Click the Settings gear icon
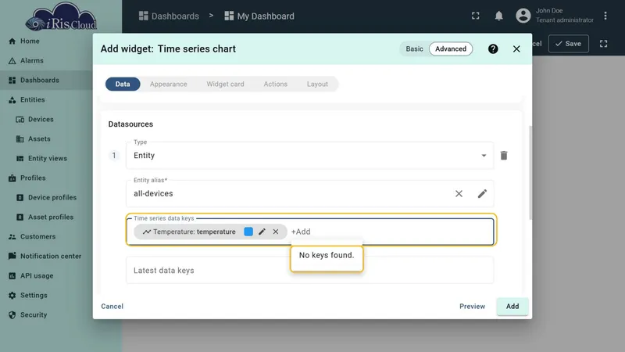 [12, 296]
